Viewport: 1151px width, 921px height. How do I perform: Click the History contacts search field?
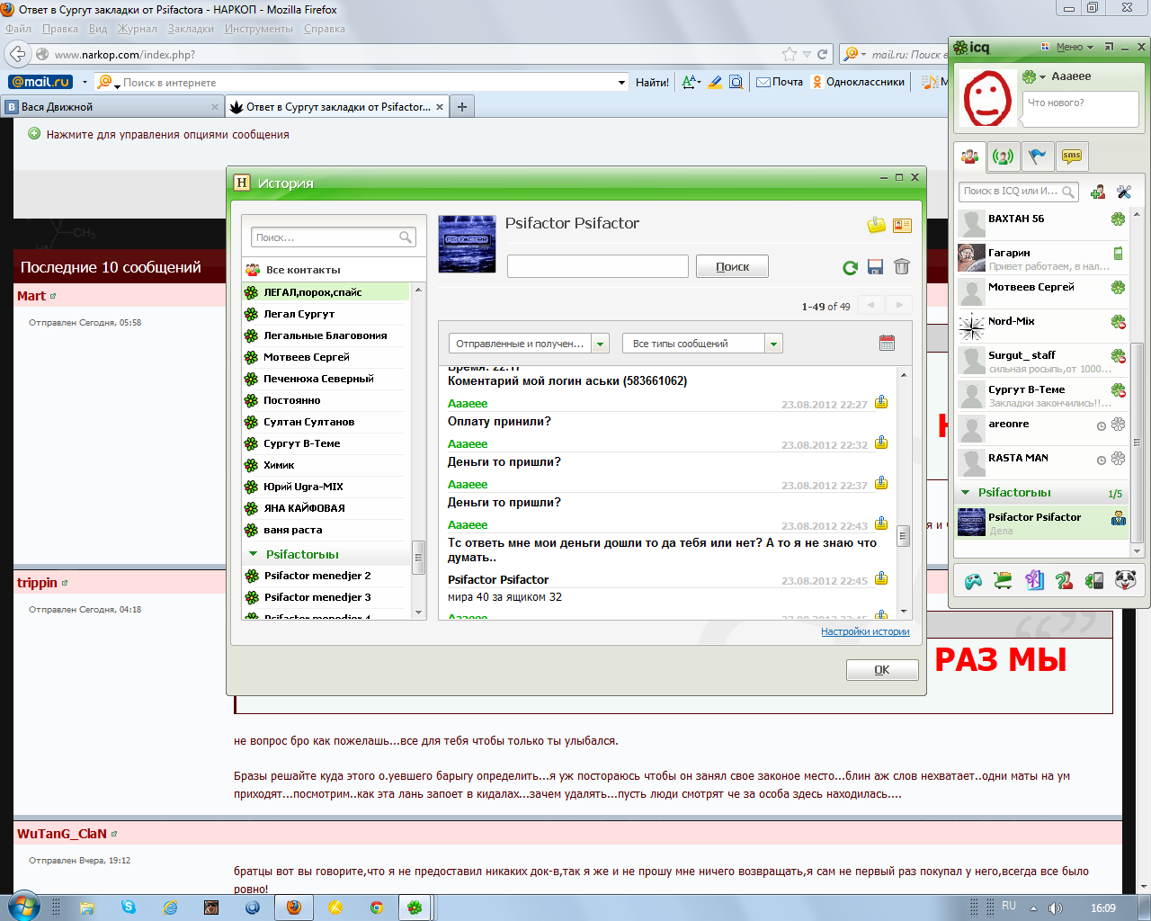coord(333,237)
